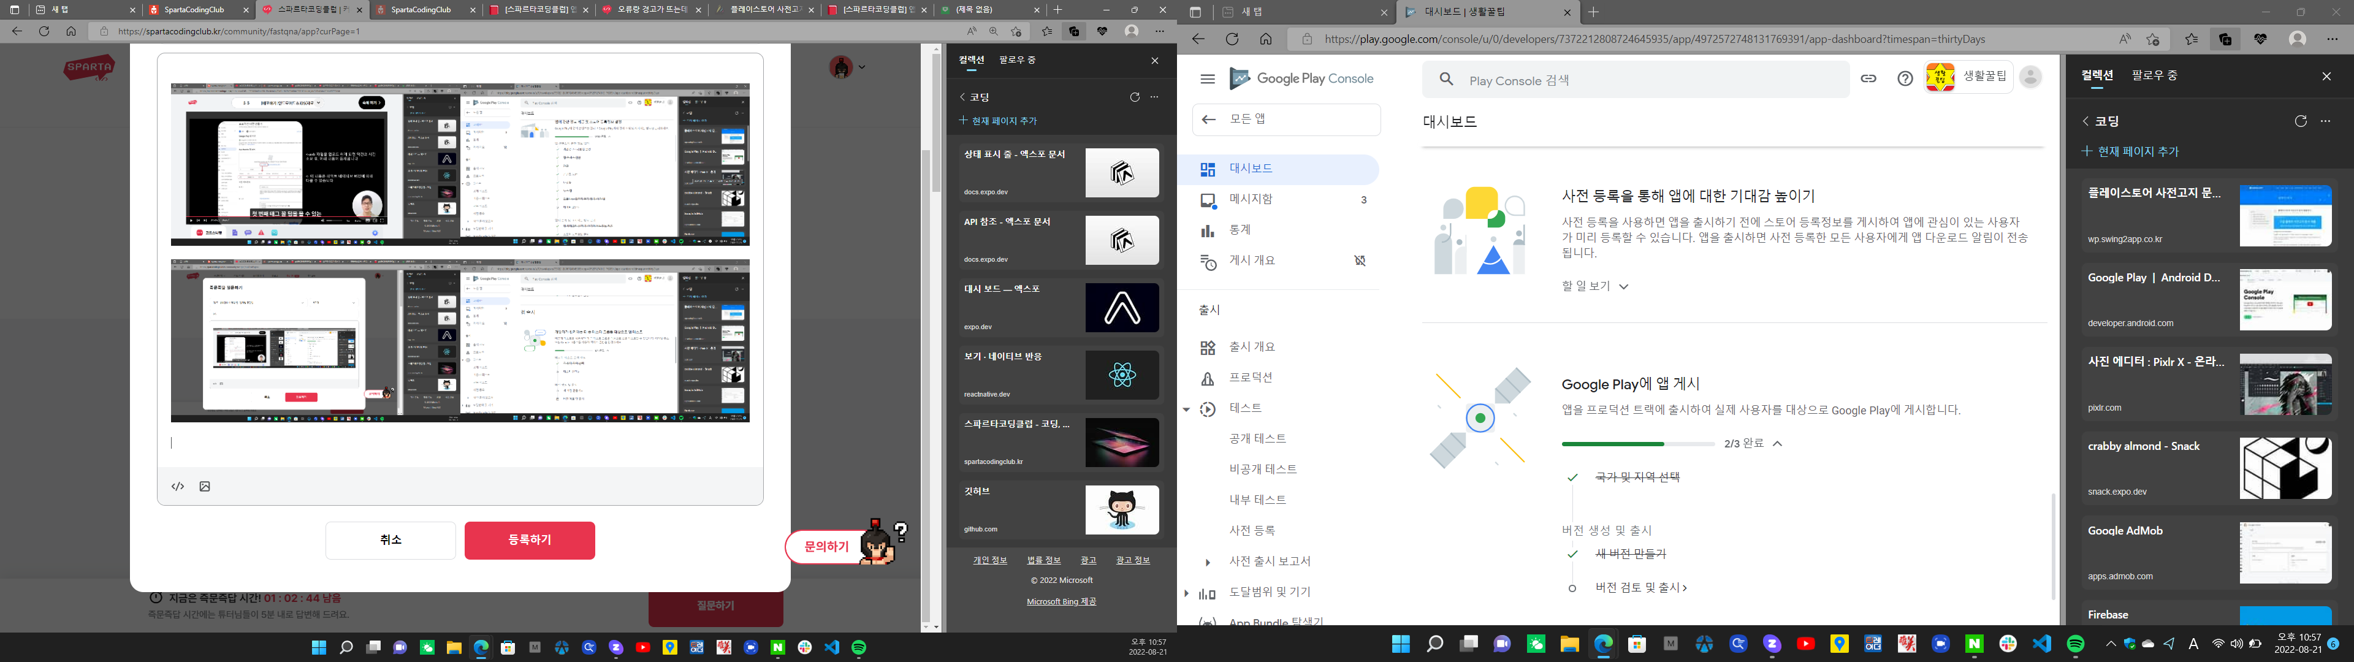This screenshot has width=2354, height=662.
Task: Show hidden system tray icons
Action: tap(2111, 644)
